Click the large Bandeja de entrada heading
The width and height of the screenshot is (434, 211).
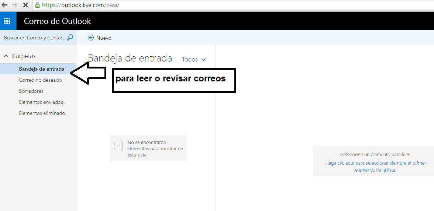click(130, 58)
